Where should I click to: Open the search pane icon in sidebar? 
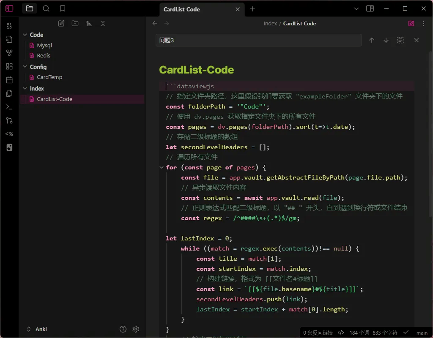pos(46,8)
